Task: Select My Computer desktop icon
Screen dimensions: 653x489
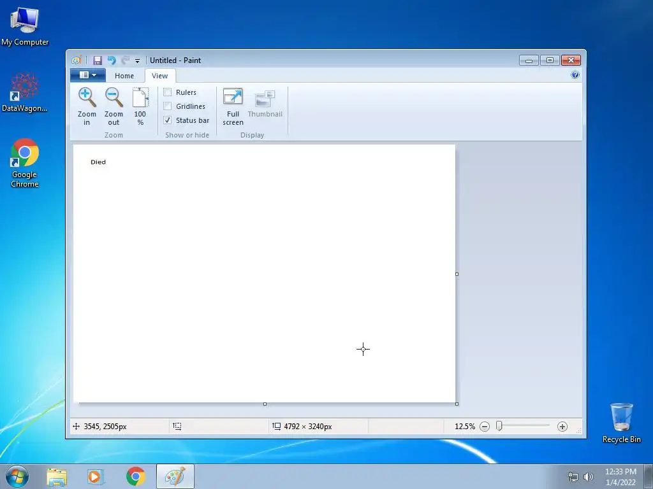Action: pos(25,27)
